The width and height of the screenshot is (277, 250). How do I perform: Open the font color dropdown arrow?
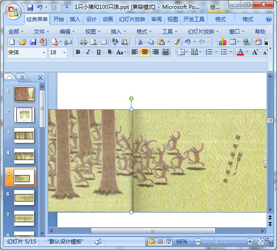[x=247, y=52]
